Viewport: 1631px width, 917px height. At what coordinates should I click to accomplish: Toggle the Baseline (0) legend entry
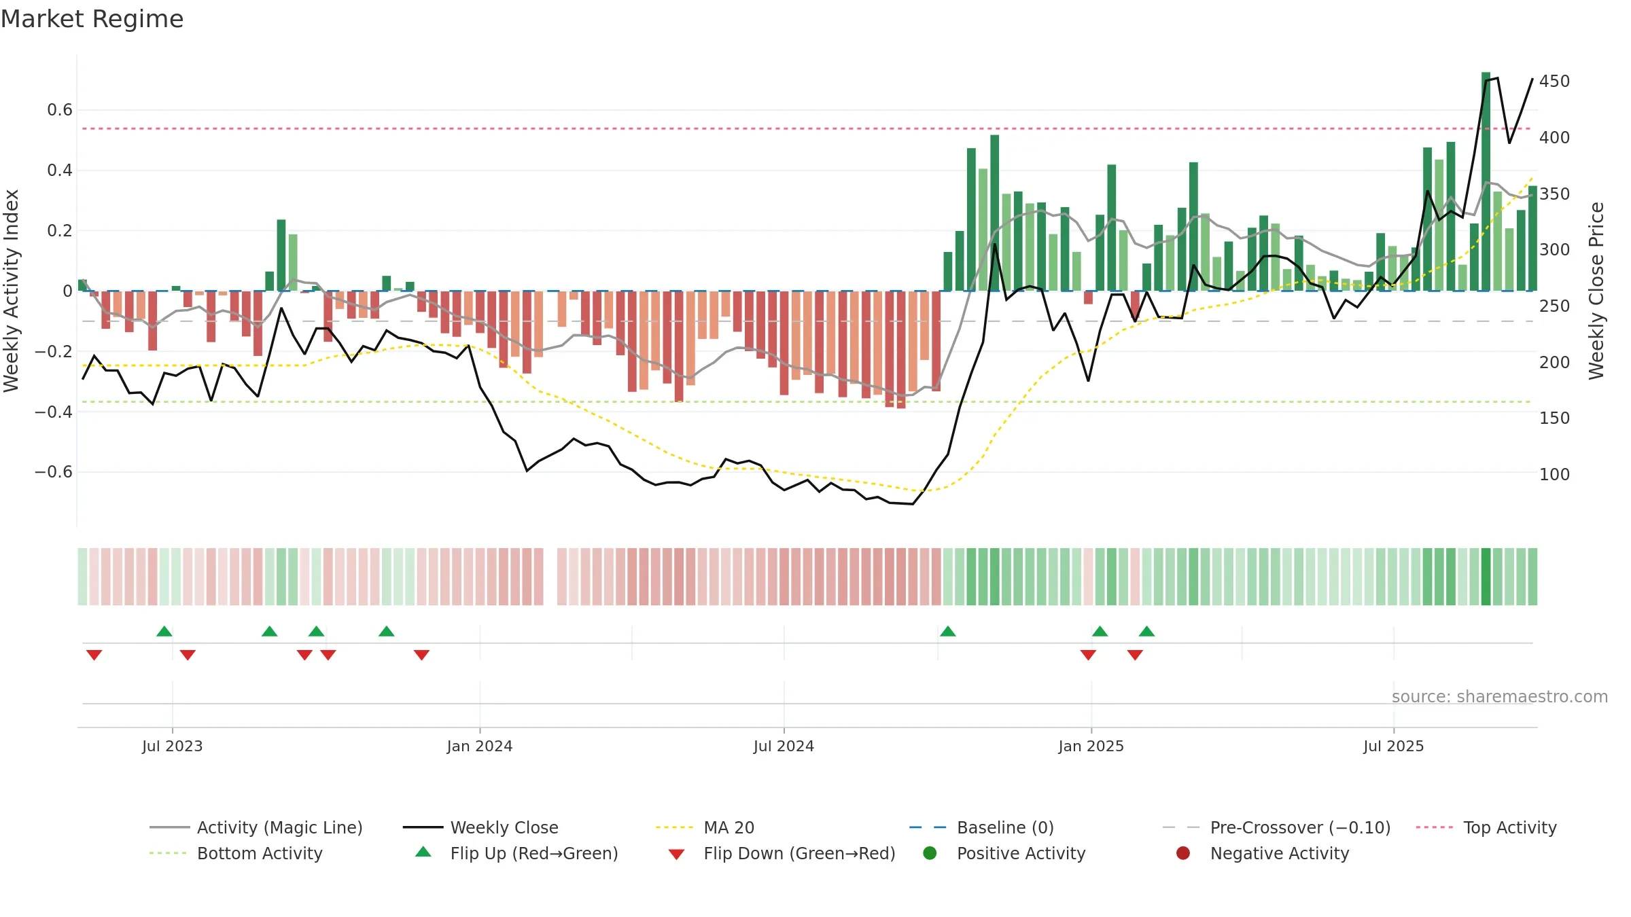pyautogui.click(x=981, y=827)
